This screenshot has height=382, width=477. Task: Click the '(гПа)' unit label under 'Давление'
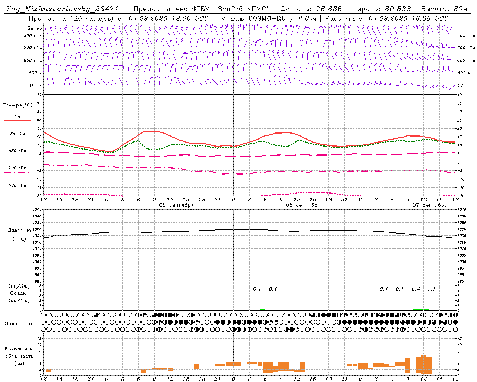[19, 239]
